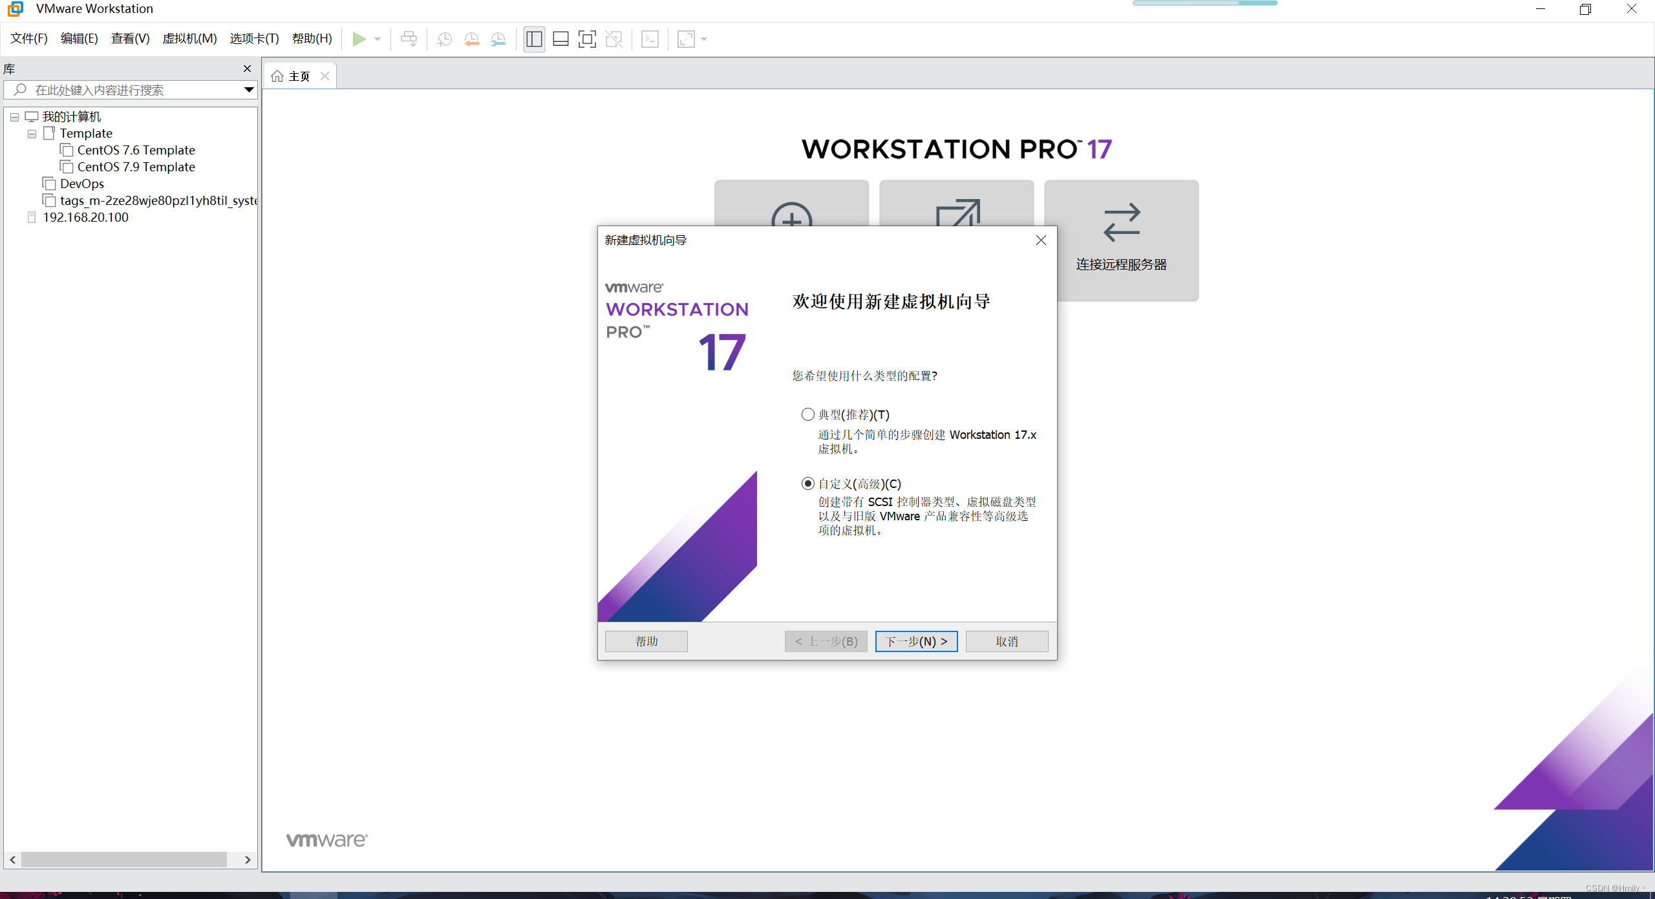Click the revert to snapshot toolbar icon
This screenshot has height=899, width=1655.
471,39
